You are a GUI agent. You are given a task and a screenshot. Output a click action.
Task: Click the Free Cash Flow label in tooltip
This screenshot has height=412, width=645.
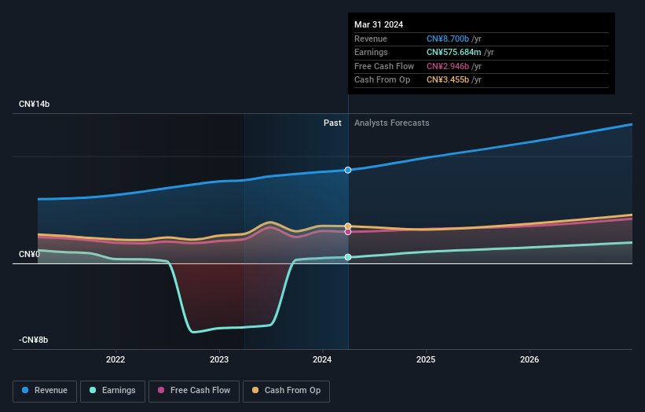pos(384,66)
